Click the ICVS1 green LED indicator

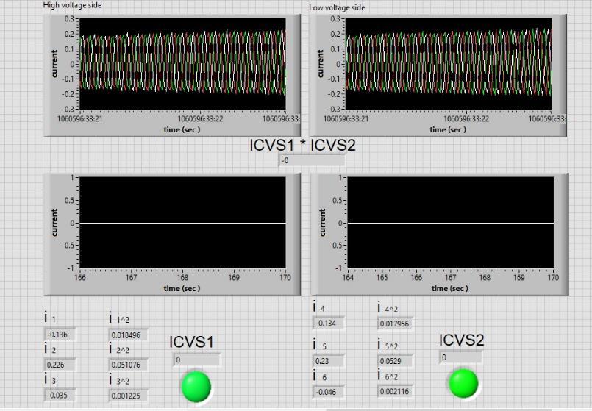coord(196,387)
